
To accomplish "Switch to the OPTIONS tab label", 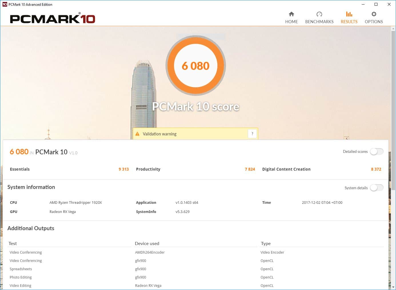I will pyautogui.click(x=373, y=22).
